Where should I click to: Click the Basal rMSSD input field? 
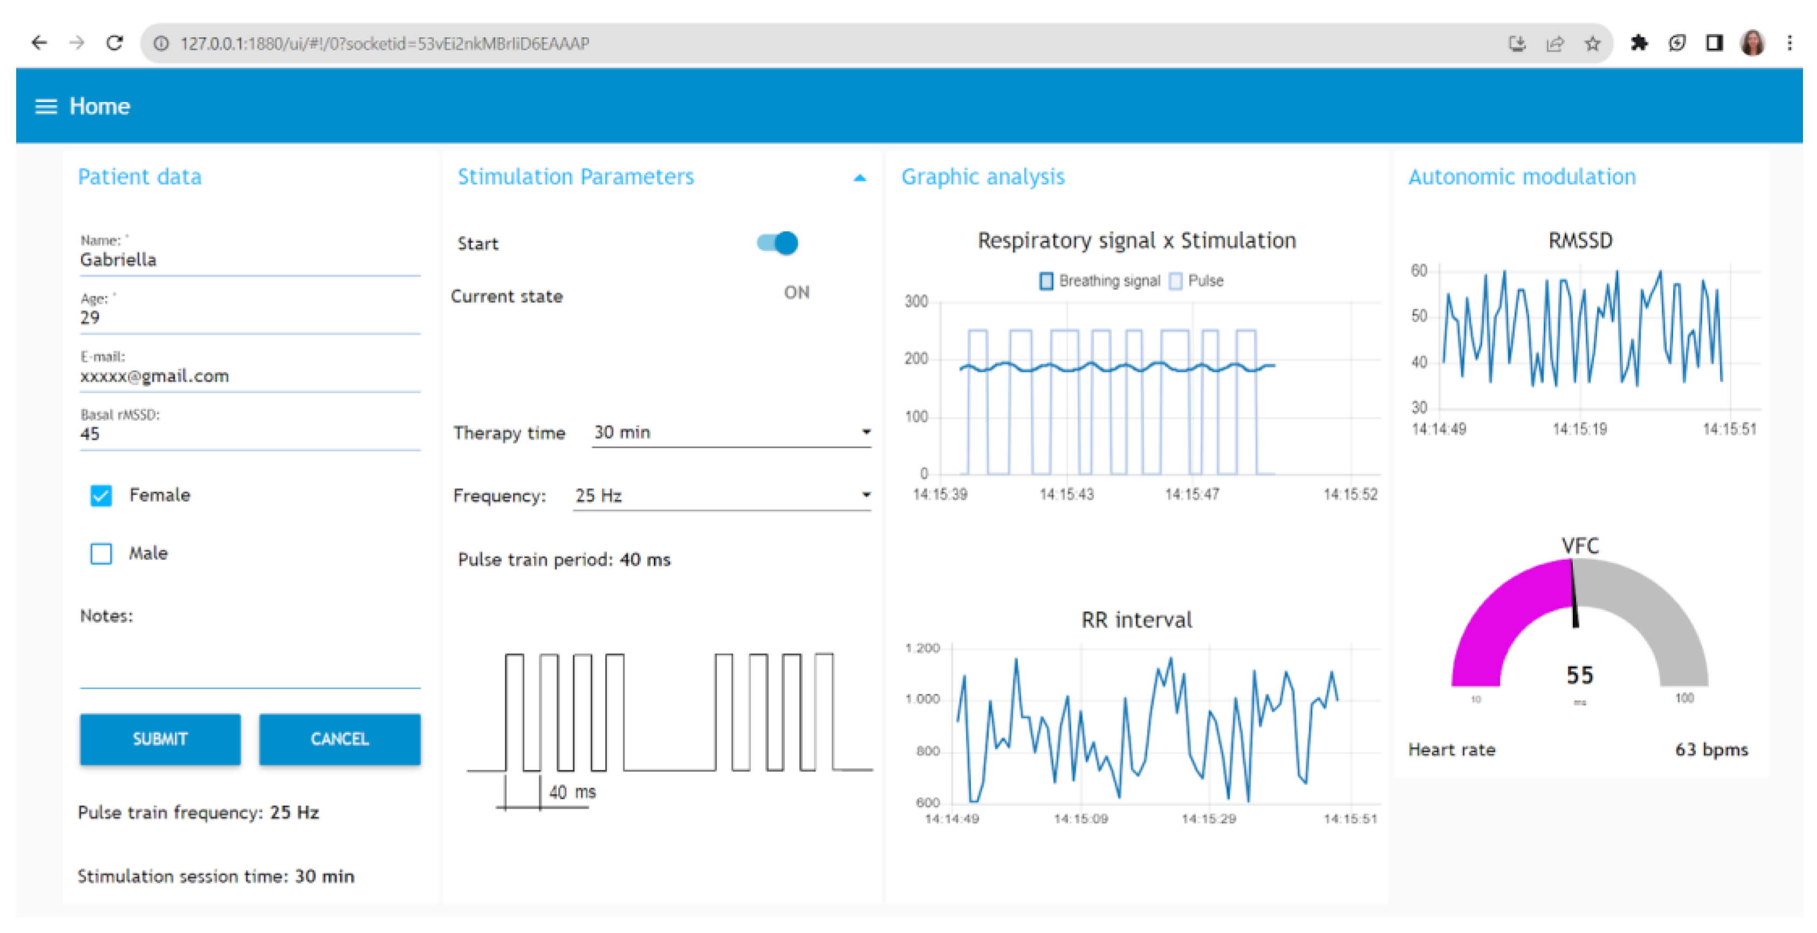249,434
